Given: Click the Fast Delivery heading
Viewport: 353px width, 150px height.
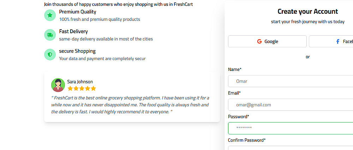Looking at the screenshot, I should click(73, 31).
